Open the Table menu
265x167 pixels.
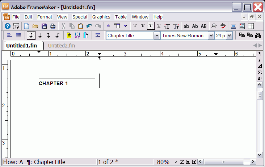click(x=121, y=17)
